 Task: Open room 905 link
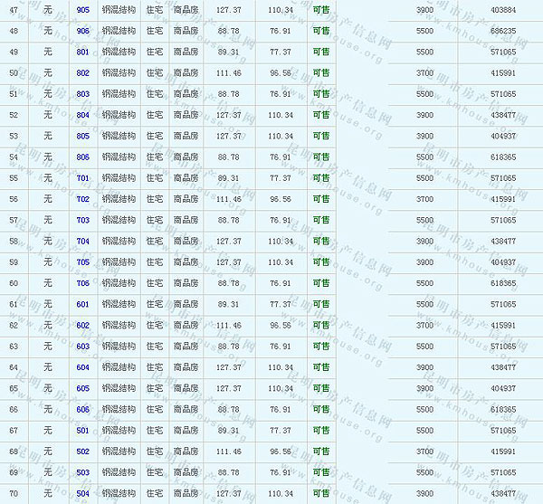[x=83, y=10]
